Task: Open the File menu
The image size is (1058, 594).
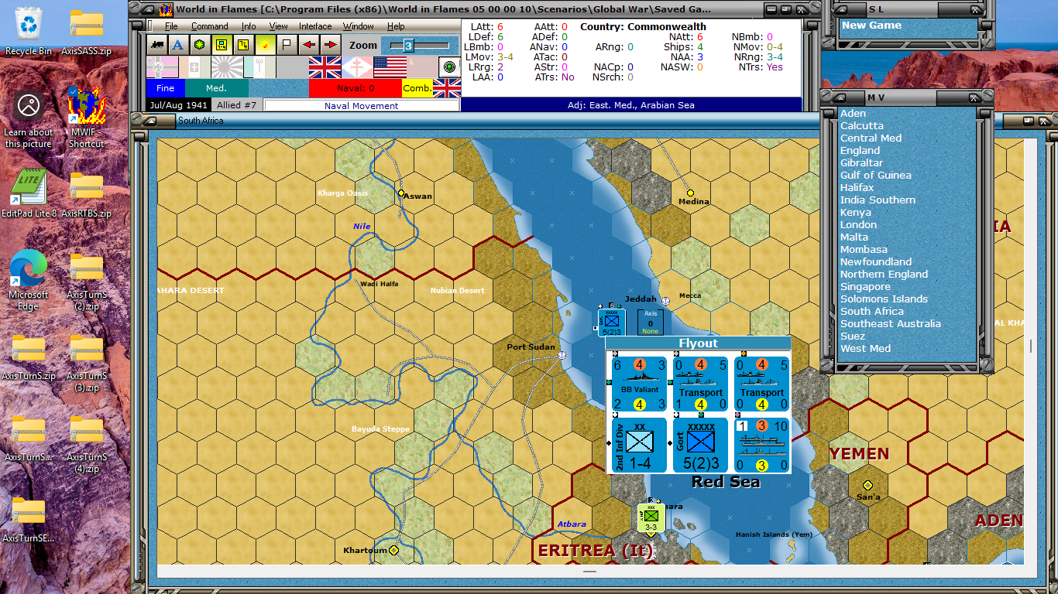Action: click(171, 26)
